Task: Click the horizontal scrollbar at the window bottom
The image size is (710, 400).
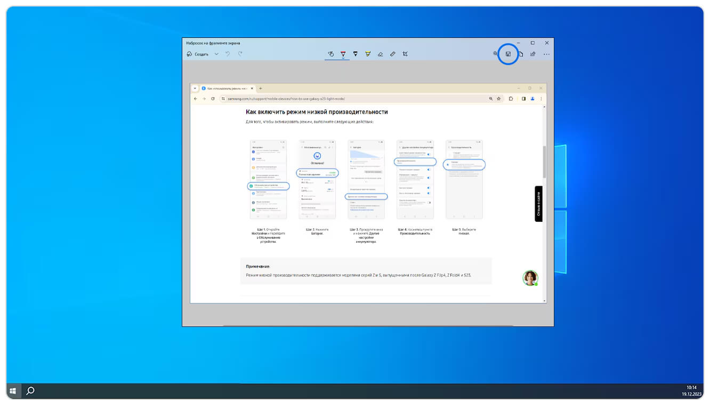Action: pos(368,325)
